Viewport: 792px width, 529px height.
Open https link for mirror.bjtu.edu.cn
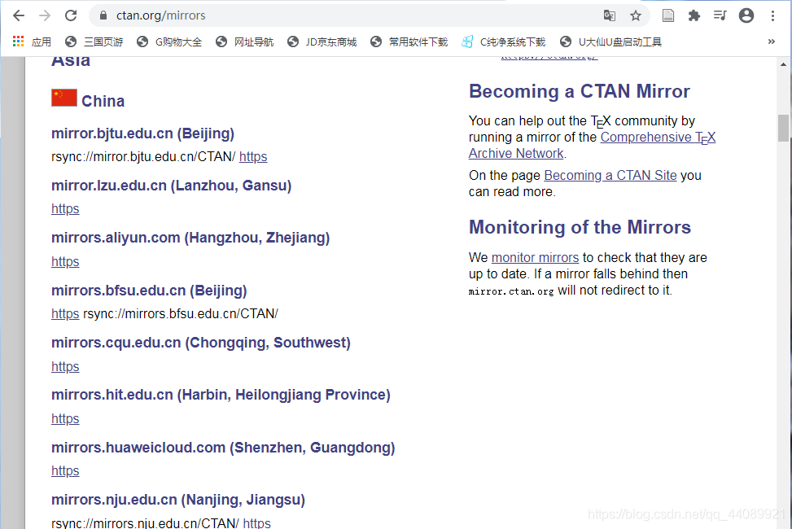(x=253, y=156)
